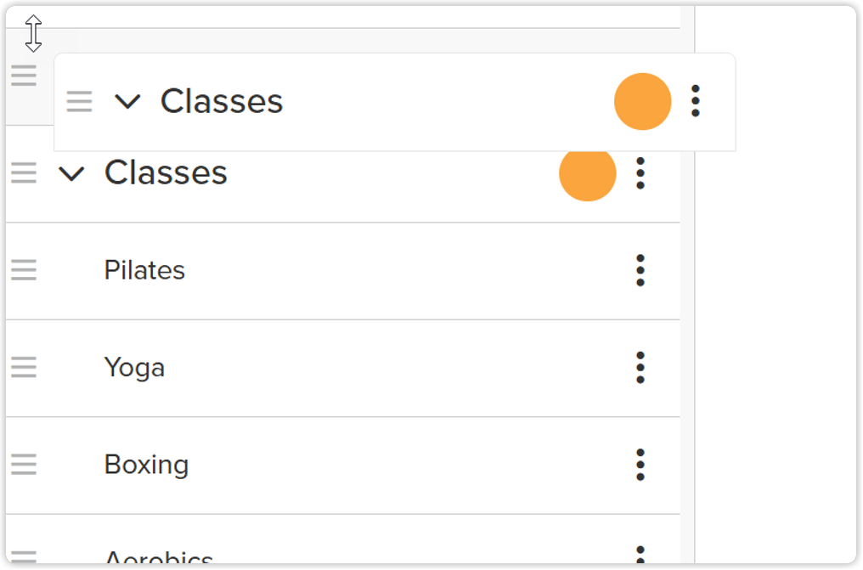Open the Pilates options menu

pyautogui.click(x=640, y=270)
